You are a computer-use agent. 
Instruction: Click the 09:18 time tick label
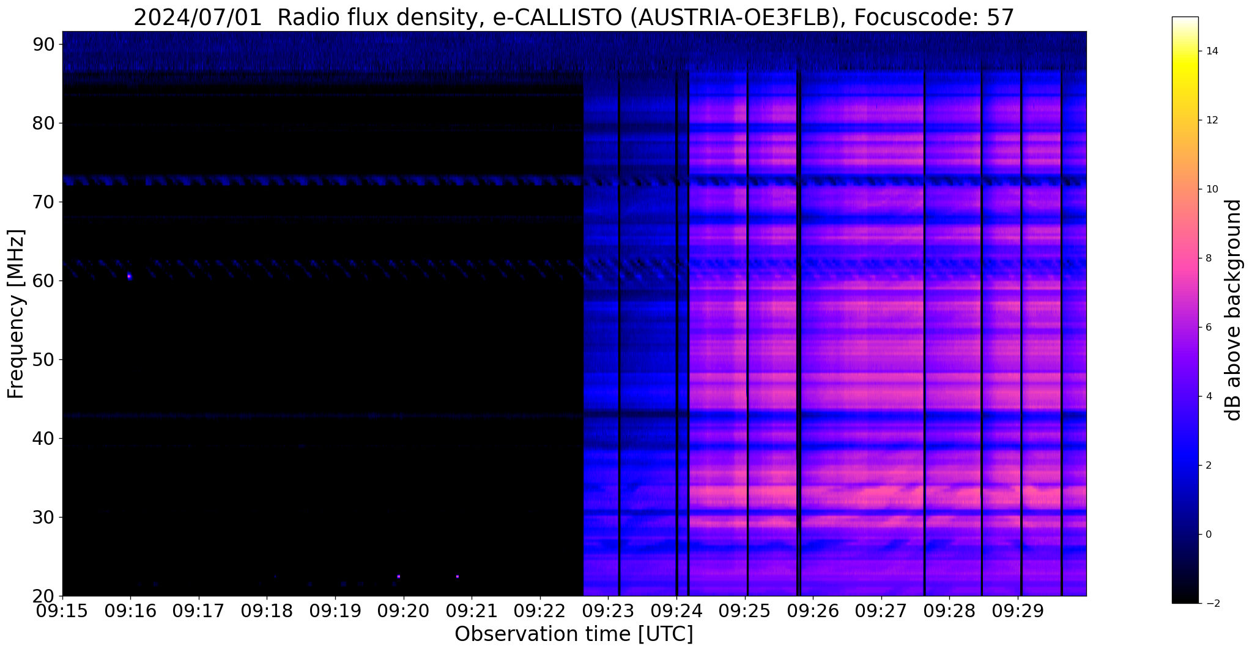click(267, 610)
